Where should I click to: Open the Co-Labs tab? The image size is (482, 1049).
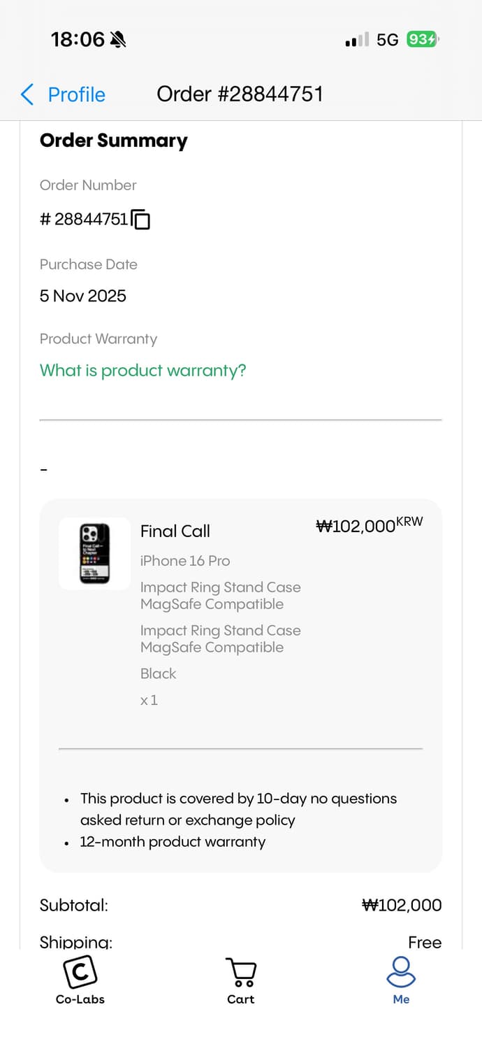click(80, 981)
